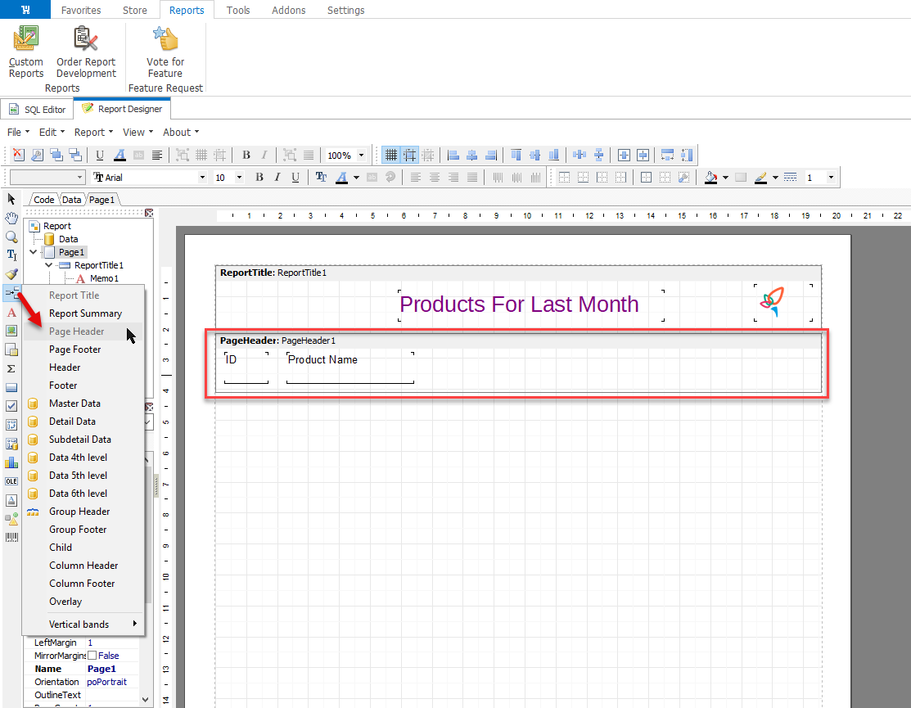Open the font name dropdown showing Arial
This screenshot has height=708, width=911.
click(x=202, y=178)
